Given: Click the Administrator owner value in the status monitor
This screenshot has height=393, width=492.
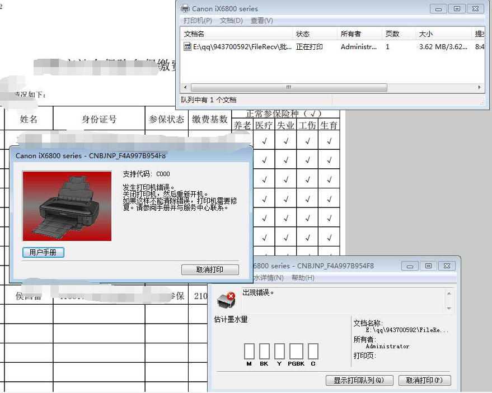Looking at the screenshot, I should click(387, 346).
